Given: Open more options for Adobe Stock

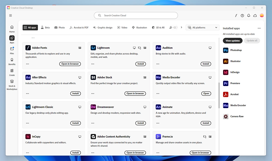Looking at the screenshot, I should [x=93, y=93].
